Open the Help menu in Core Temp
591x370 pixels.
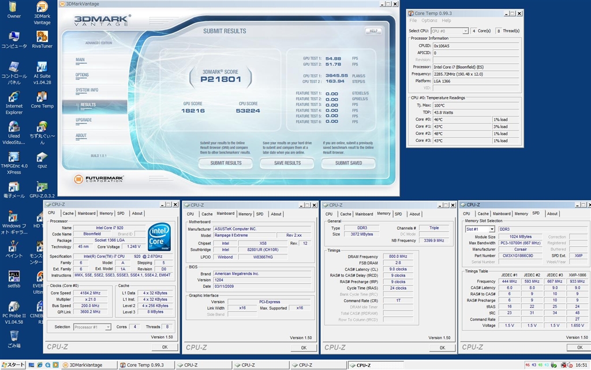point(446,20)
